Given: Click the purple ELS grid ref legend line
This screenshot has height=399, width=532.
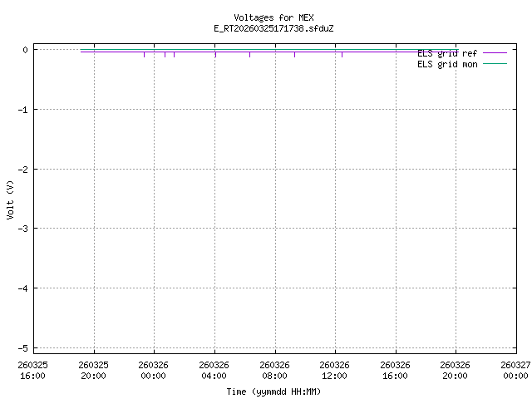Looking at the screenshot, I should point(494,52).
